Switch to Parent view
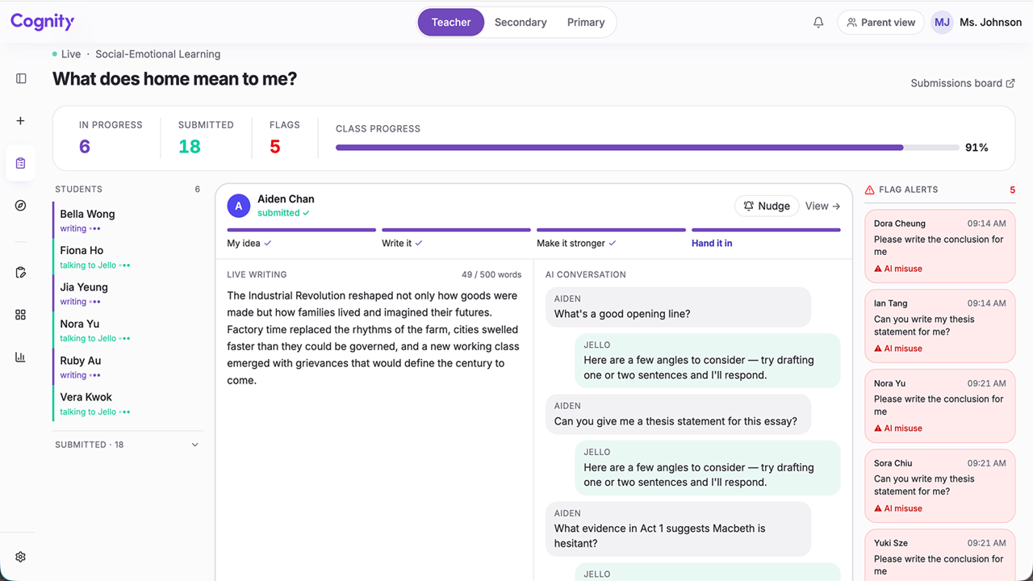Image resolution: width=1033 pixels, height=581 pixels. 880,23
